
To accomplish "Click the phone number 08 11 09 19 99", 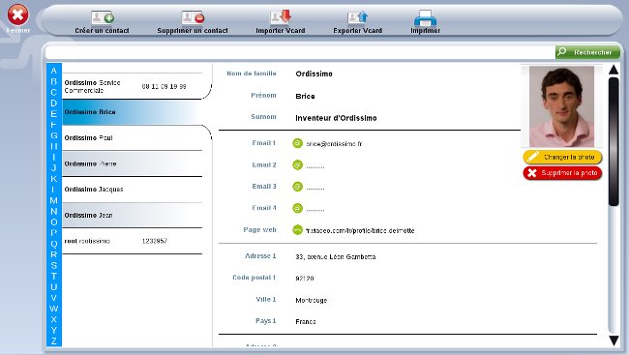I will pos(165,86).
